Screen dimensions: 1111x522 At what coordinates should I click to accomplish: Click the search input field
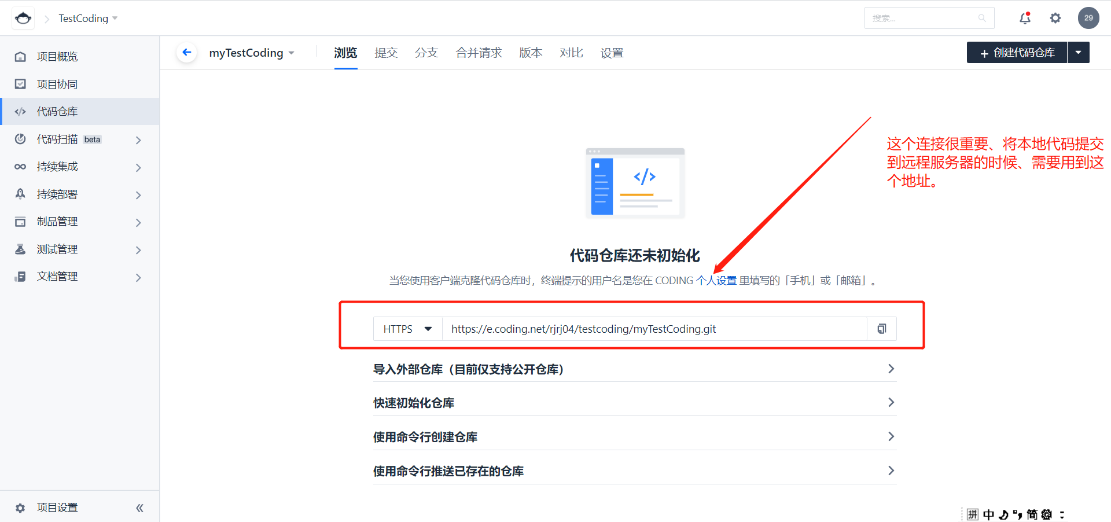929,19
